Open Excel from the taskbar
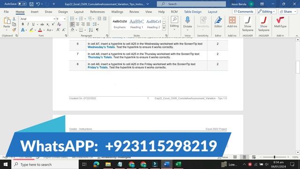Image resolution: width=300 pixels, height=169 pixels. pyautogui.click(x=178, y=164)
